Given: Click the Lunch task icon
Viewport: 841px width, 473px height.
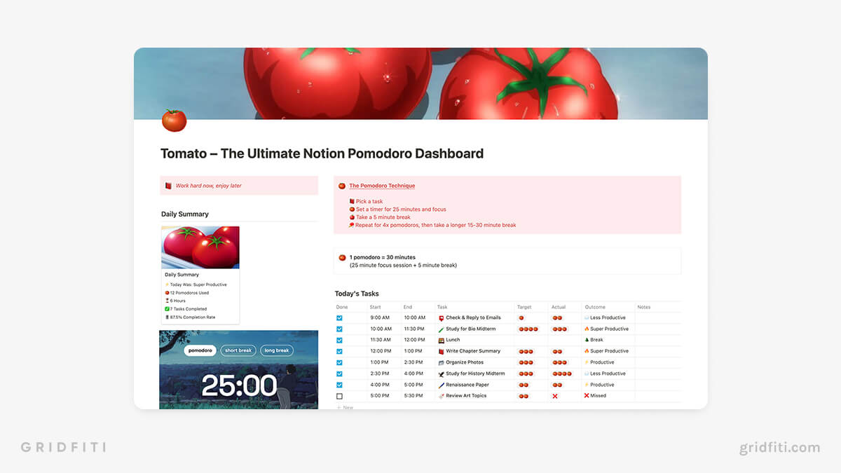Looking at the screenshot, I should pyautogui.click(x=442, y=340).
